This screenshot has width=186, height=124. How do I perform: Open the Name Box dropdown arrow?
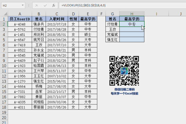pyautogui.click(x=23, y=5)
